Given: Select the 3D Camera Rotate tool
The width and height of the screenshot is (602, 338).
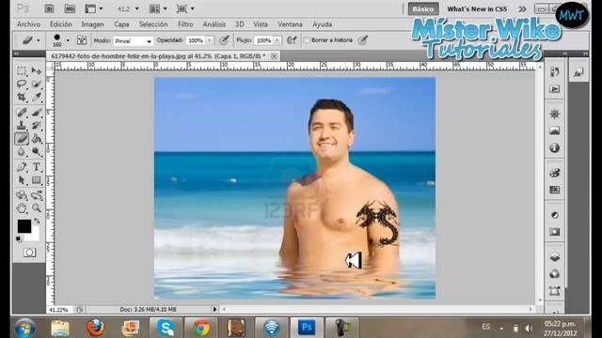Looking at the screenshot, I should (x=37, y=195).
